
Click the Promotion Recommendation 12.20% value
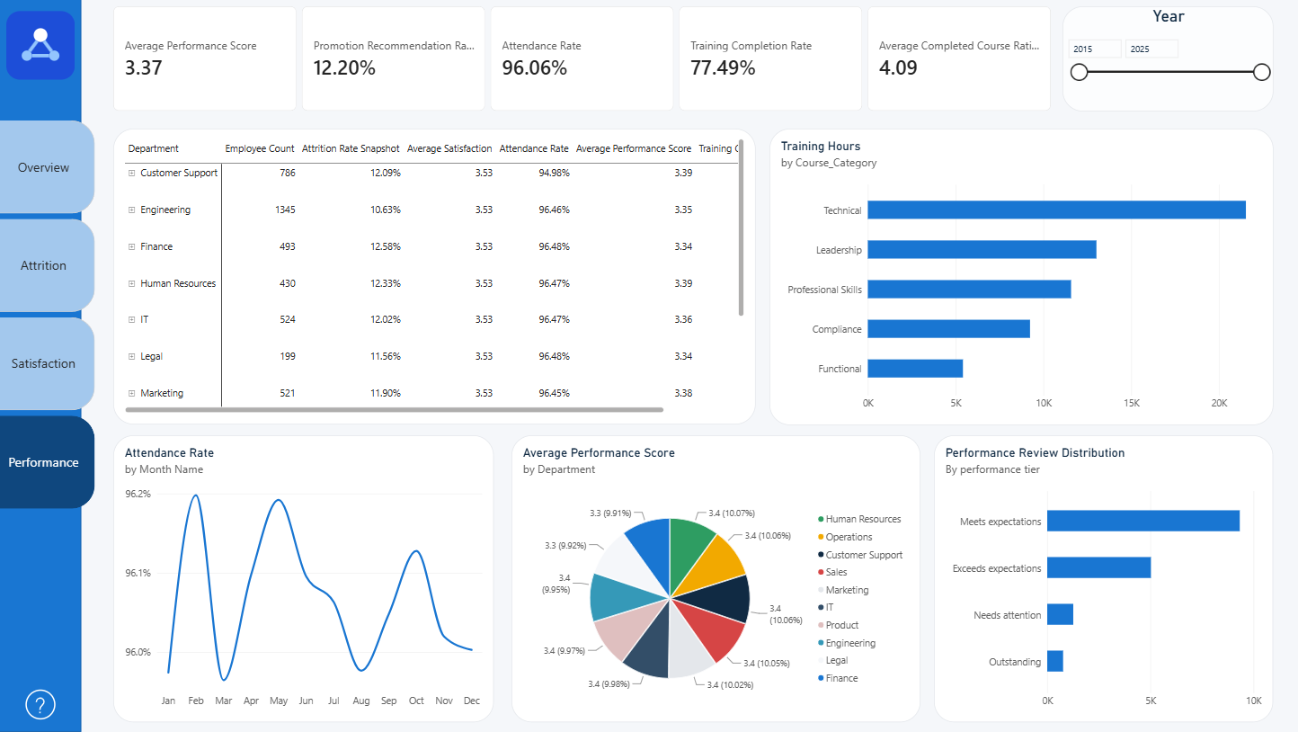[x=344, y=67]
